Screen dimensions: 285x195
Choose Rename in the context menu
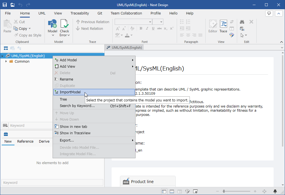[x=94, y=79]
